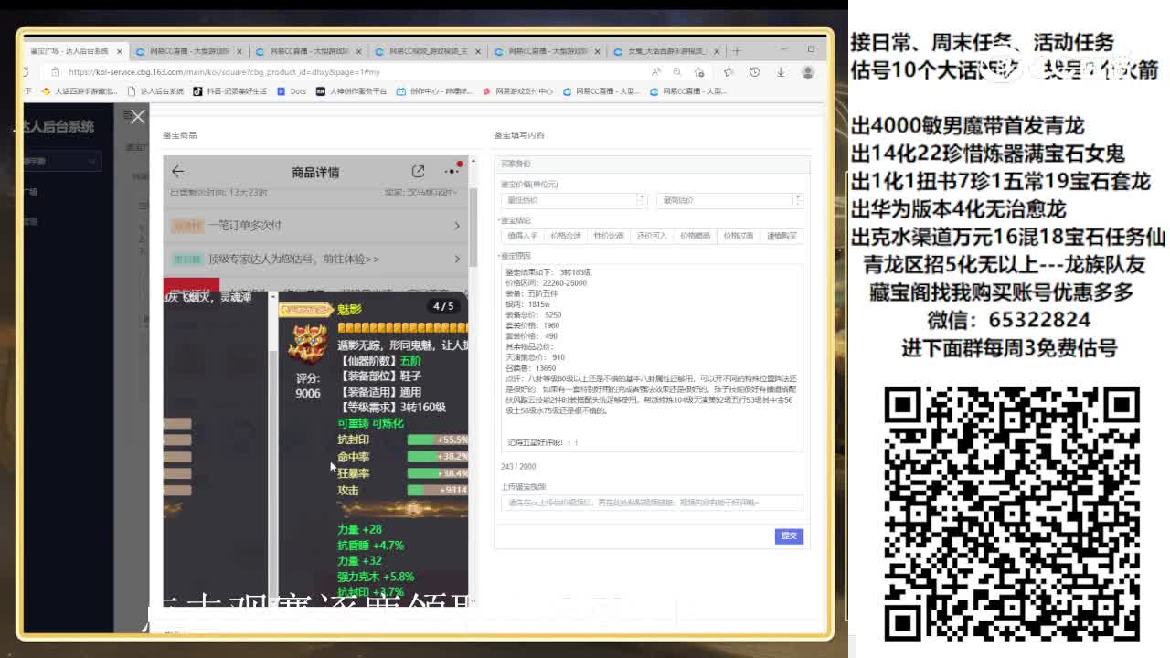Close the appraisal panel with the X icon
Image resolution: width=1170 pixels, height=658 pixels.
(138, 117)
